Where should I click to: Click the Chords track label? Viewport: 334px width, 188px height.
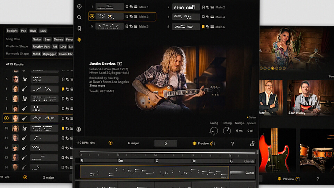pyautogui.click(x=249, y=161)
